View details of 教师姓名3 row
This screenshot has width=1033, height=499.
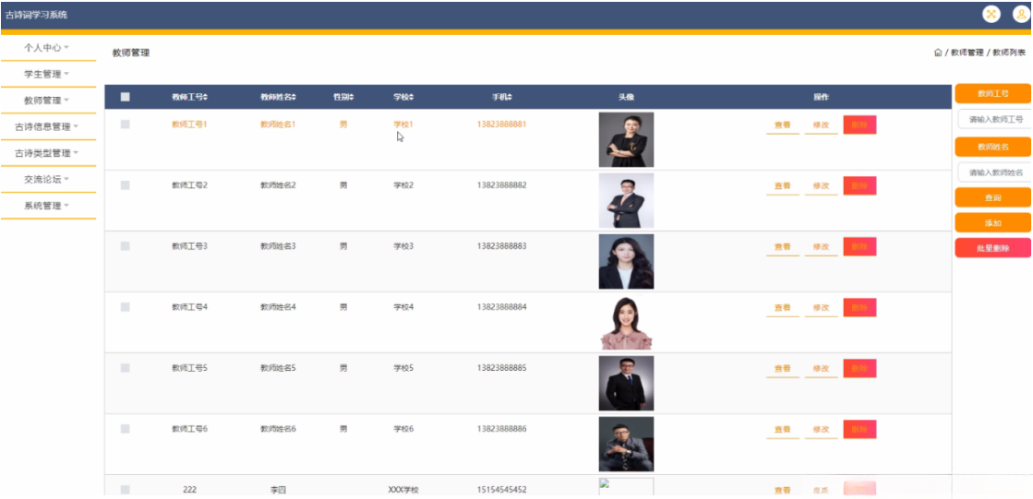coord(783,247)
